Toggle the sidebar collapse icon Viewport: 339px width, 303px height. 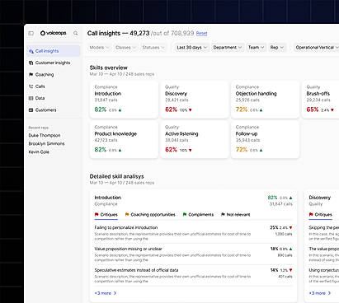coord(31,33)
